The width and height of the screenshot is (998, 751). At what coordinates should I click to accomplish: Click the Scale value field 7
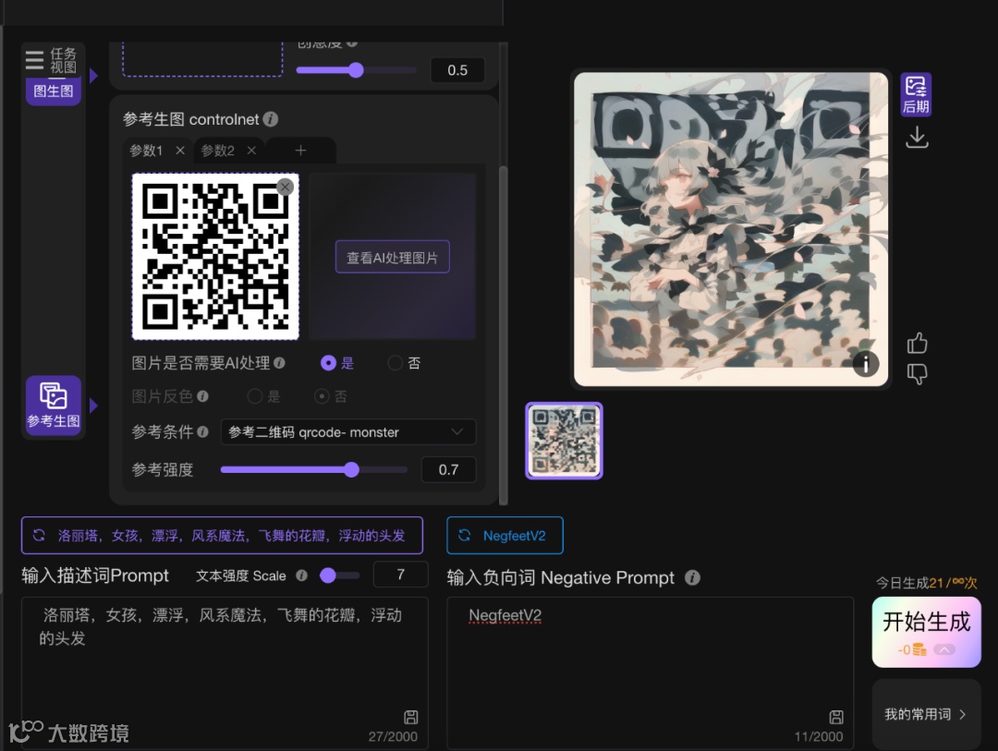400,575
